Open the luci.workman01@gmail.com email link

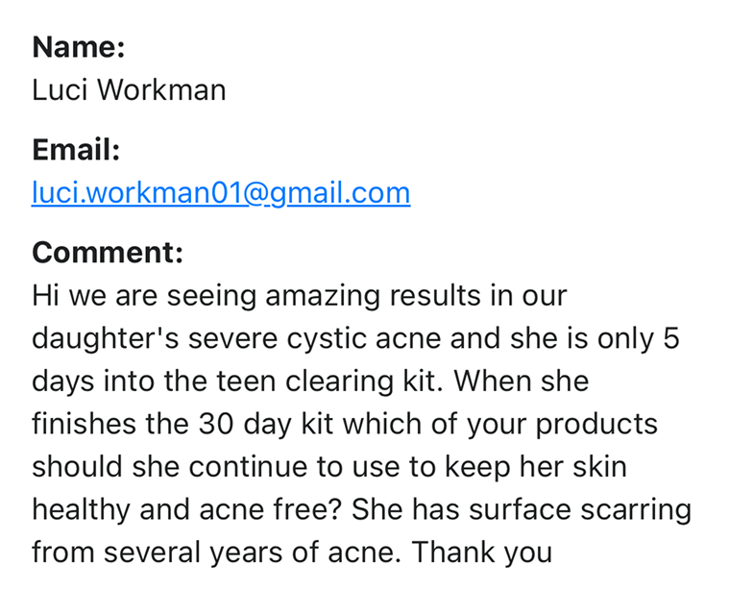pyautogui.click(x=221, y=193)
